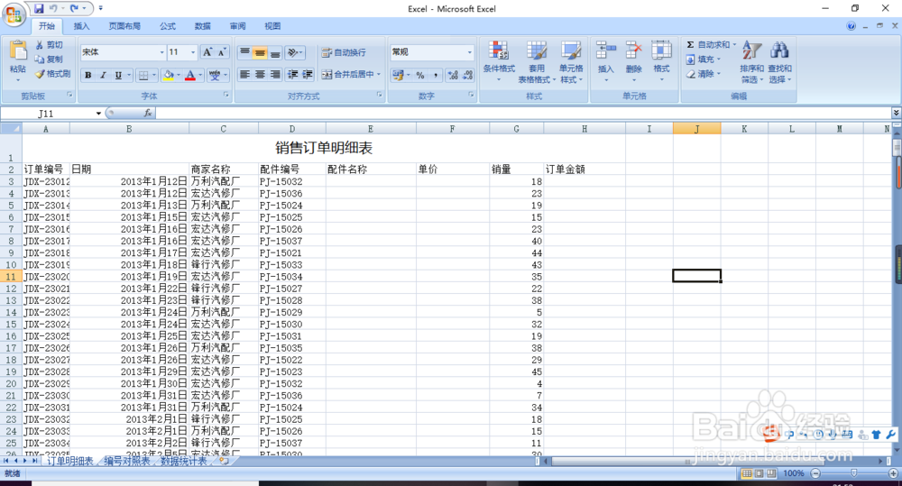Open Cell Styles (单元格样式)
Screen dimensions: 902x486
click(x=571, y=61)
